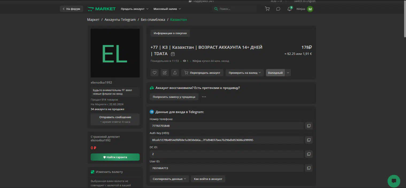Click 'Страховой депозит' heading
Viewport: 406px width, 188px height.
[105, 137]
